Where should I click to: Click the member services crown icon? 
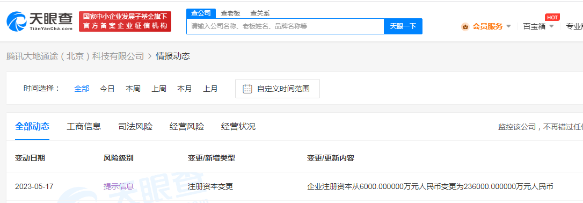pyautogui.click(x=465, y=26)
